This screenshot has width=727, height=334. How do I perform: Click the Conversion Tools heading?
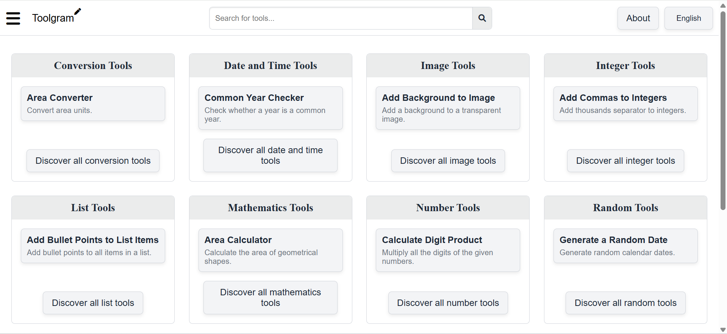tap(93, 66)
